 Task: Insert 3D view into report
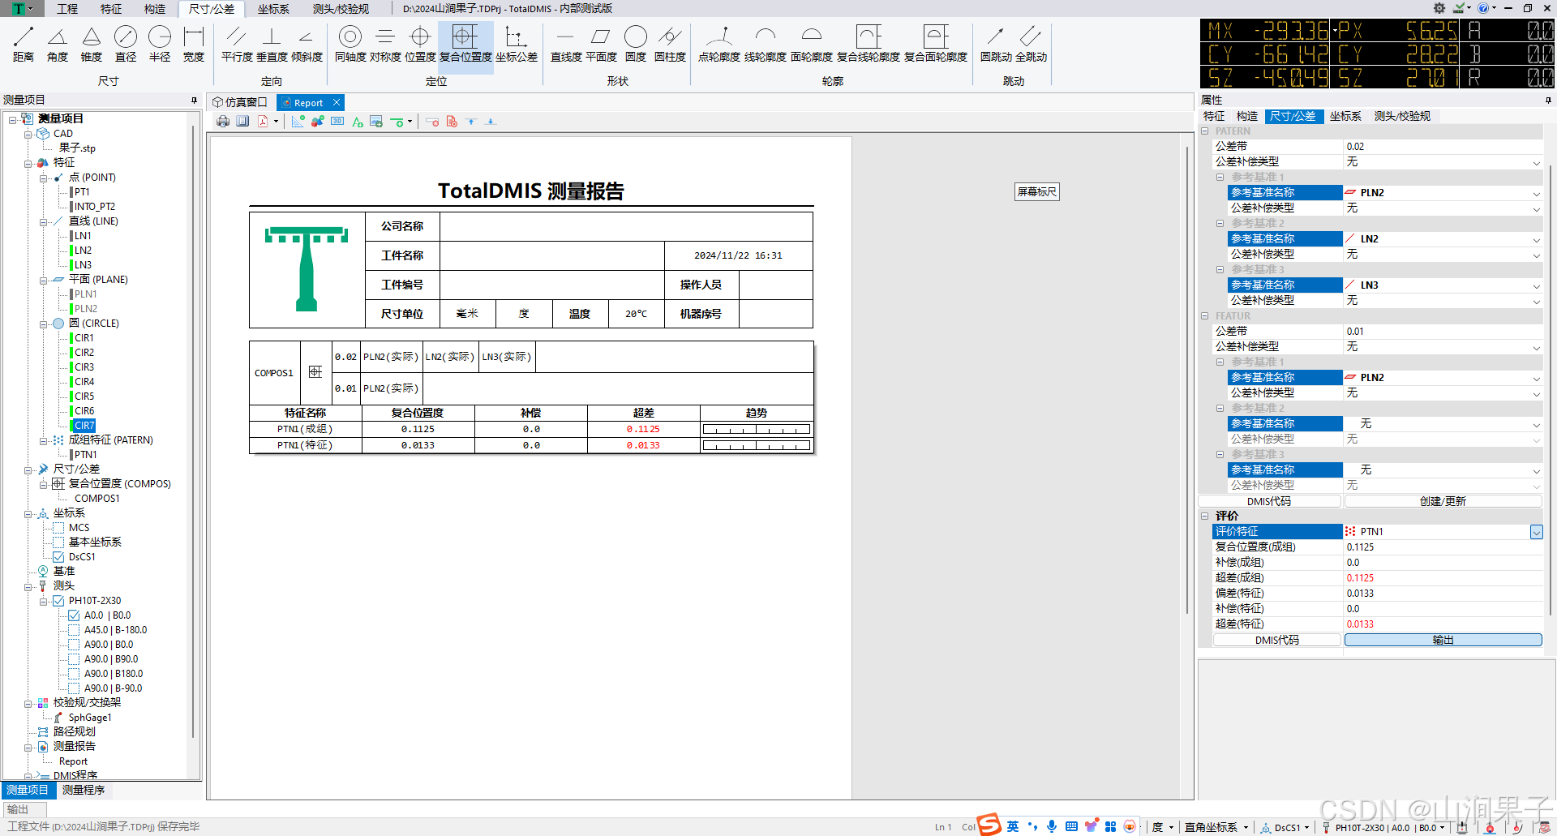pos(337,122)
